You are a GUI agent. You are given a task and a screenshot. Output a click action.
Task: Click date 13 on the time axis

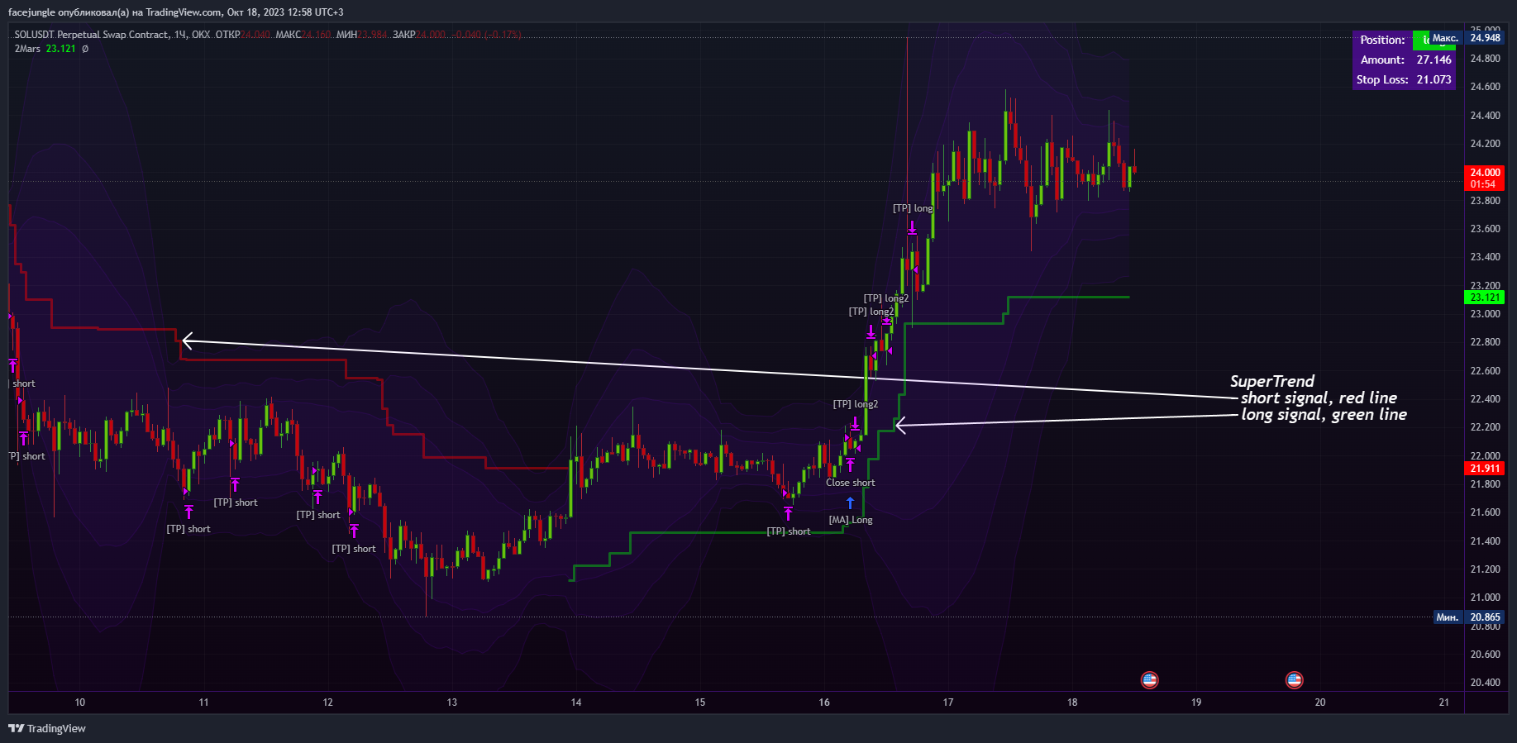452,703
